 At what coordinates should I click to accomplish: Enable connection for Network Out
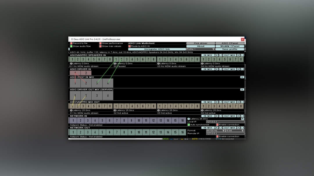click(217, 137)
